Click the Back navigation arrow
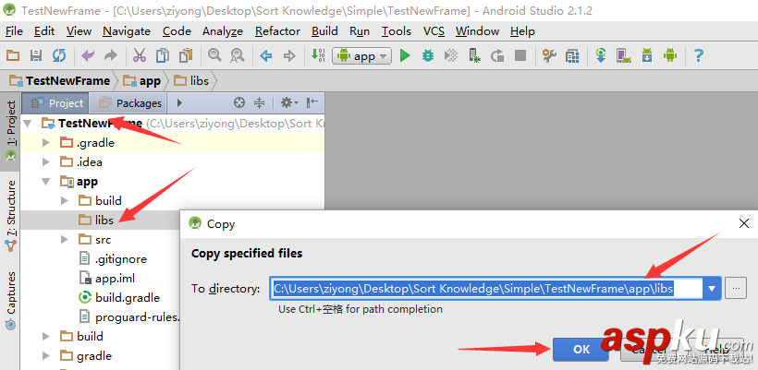 click(265, 56)
